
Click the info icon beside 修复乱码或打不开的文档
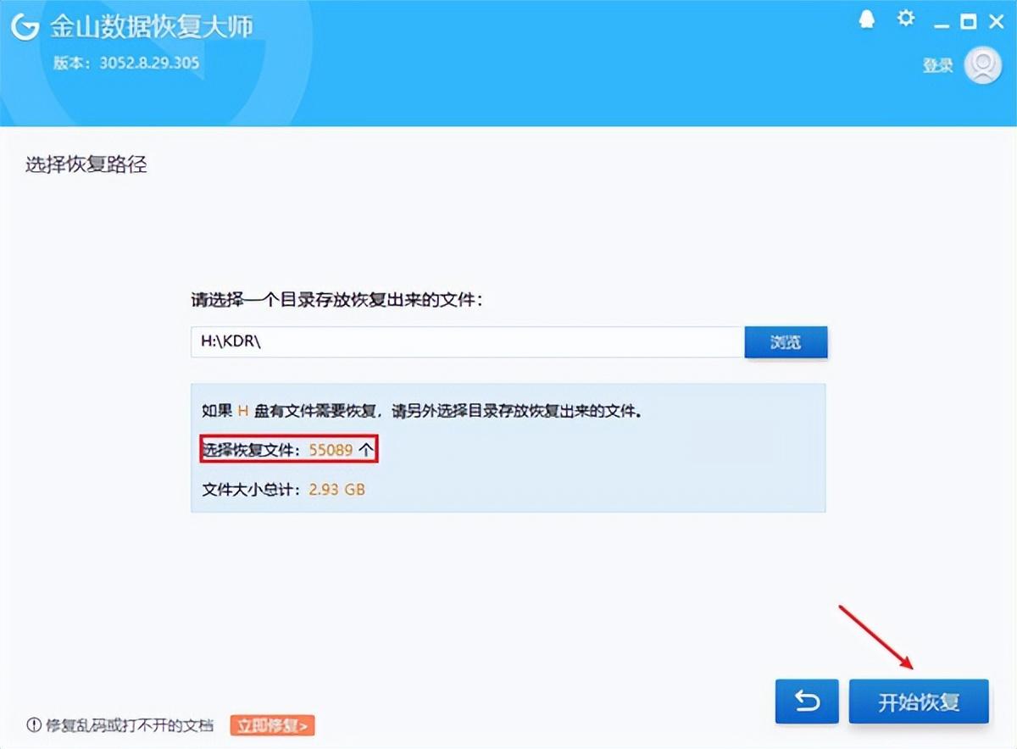pyautogui.click(x=34, y=725)
